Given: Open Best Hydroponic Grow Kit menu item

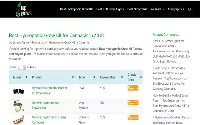Looking at the screenshot, I should click(76, 9).
